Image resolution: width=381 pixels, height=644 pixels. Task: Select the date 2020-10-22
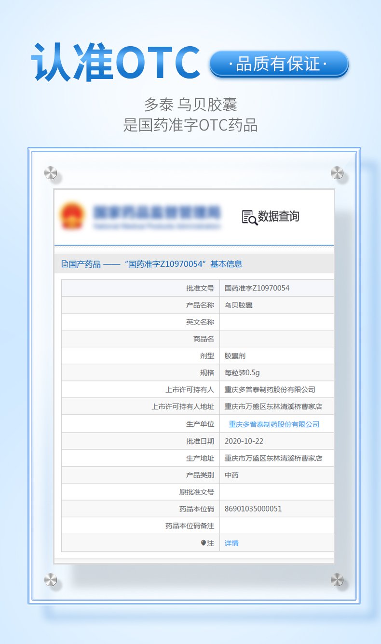pyautogui.click(x=244, y=441)
